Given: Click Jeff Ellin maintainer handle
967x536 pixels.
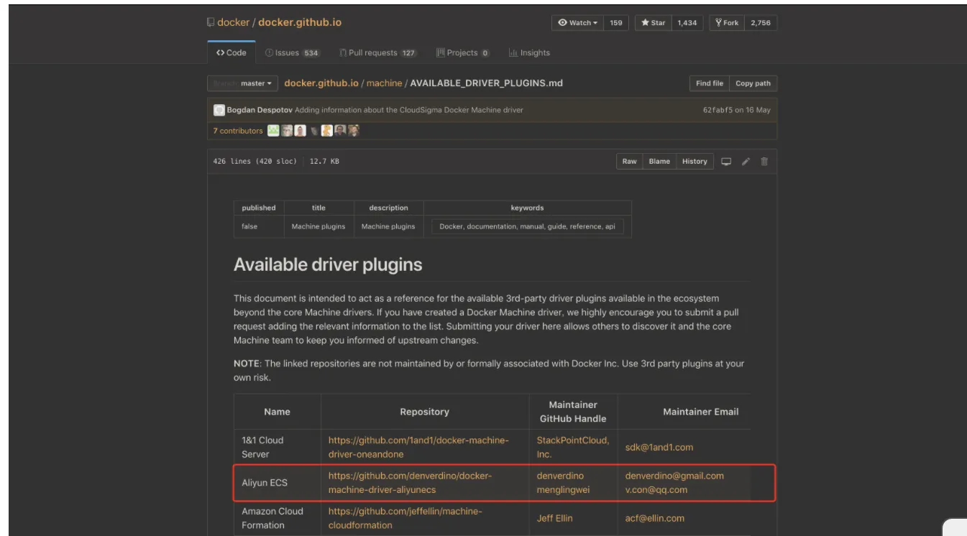Looking at the screenshot, I should [555, 518].
